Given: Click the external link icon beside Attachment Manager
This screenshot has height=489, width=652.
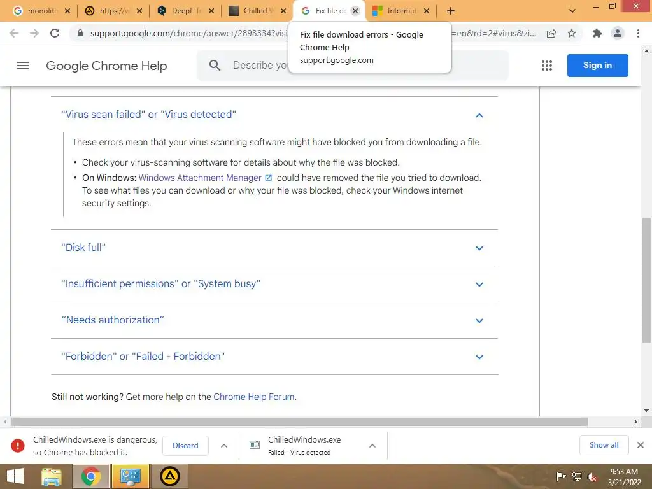Looking at the screenshot, I should (269, 178).
